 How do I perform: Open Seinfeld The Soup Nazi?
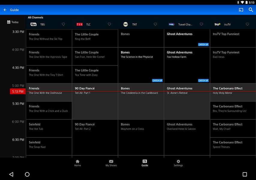(x=49, y=146)
